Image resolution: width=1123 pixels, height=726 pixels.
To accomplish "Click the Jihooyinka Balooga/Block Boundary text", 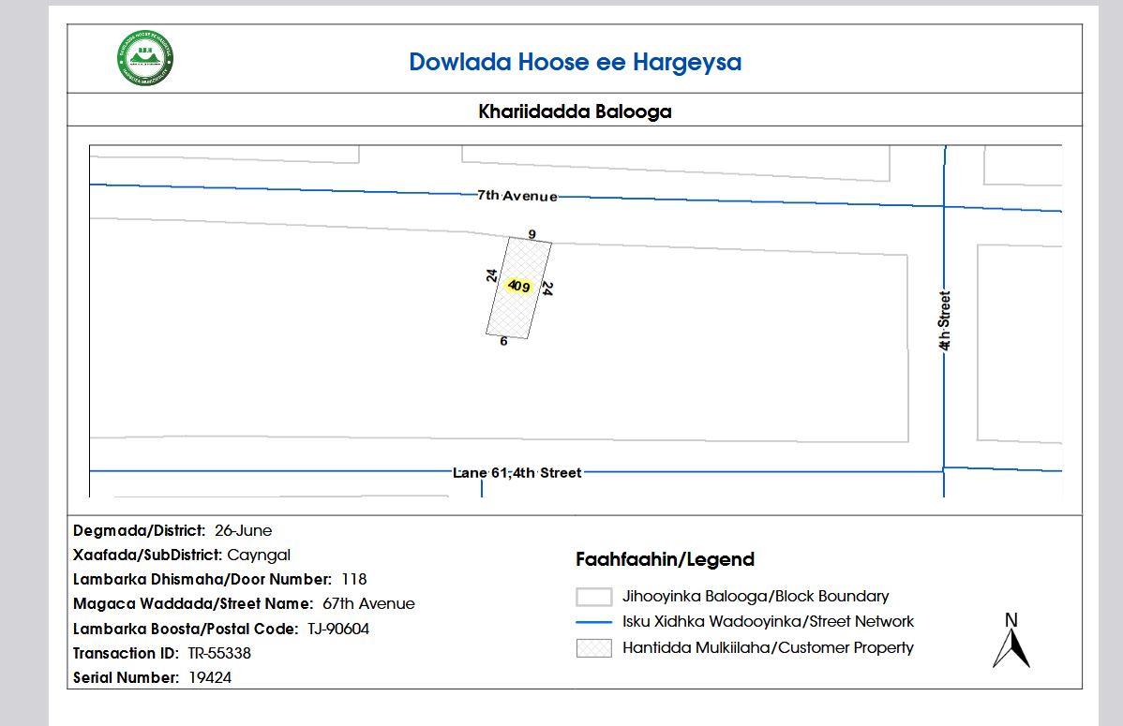I will (755, 597).
